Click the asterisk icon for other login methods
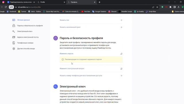 coord(14,49)
